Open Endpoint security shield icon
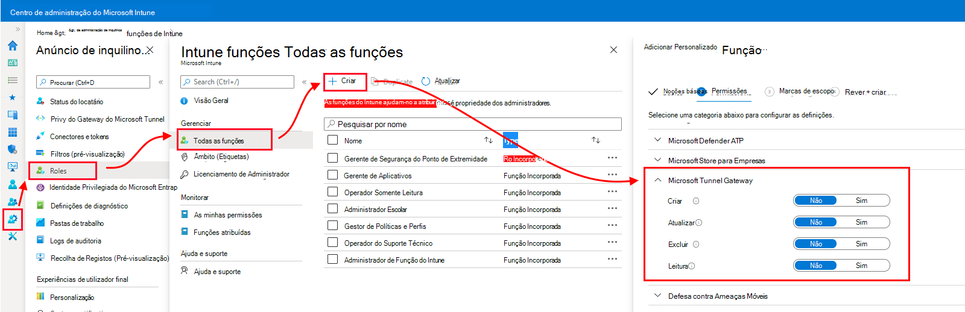Viewport: 965px width, 312px height. tap(12, 149)
